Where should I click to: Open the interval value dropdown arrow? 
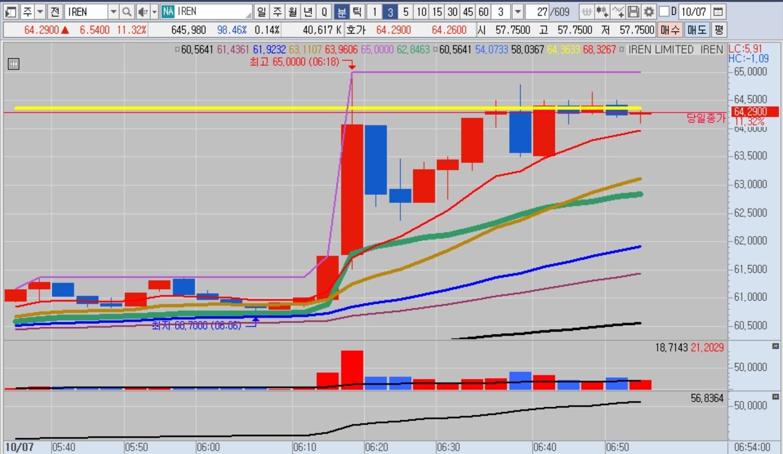point(517,11)
